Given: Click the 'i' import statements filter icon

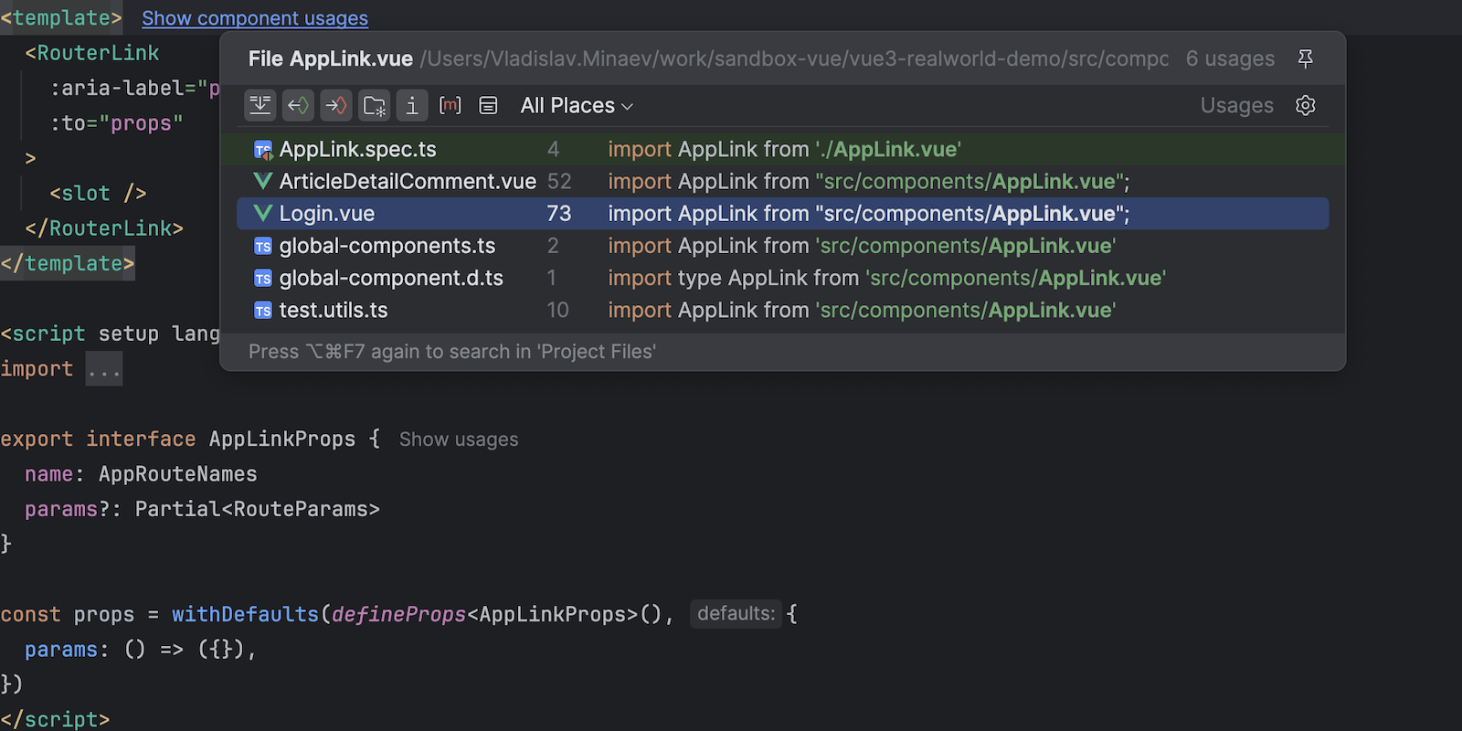Looking at the screenshot, I should 412,106.
